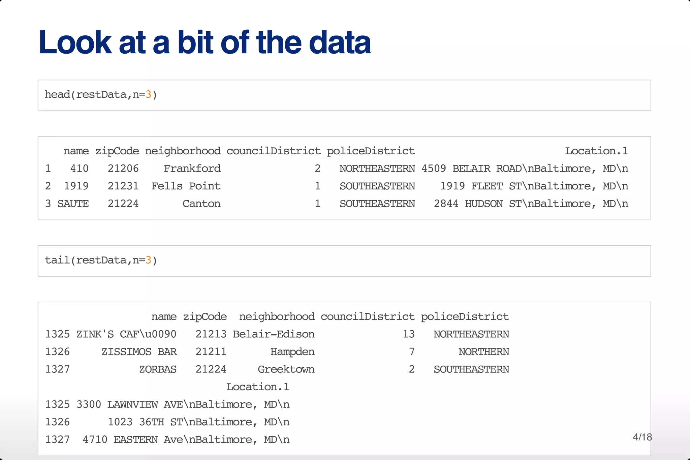Image resolution: width=690 pixels, height=460 pixels.
Task: Click '1919 FLEET ST' location text
Action: click(481, 186)
